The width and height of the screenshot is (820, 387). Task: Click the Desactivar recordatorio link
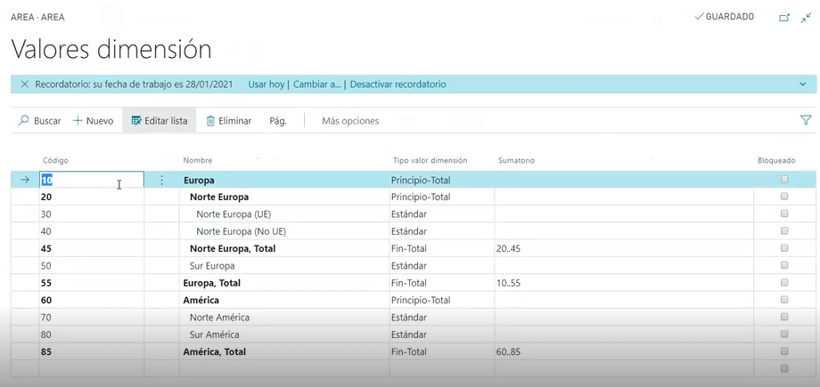tap(398, 85)
